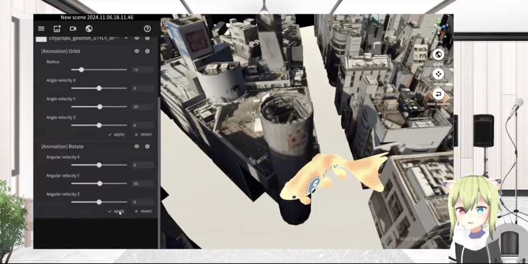Screen dimensions: 528x264
Task: Toggle visibility of cityprops_goldfish asset
Action: coord(137,38)
